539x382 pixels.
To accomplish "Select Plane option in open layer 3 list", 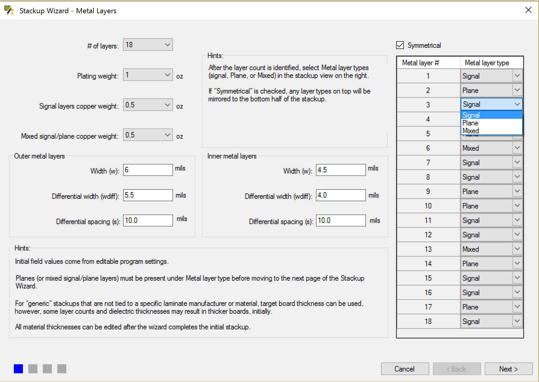I will coord(492,123).
